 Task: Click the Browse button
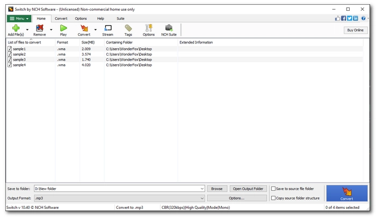pyautogui.click(x=217, y=189)
